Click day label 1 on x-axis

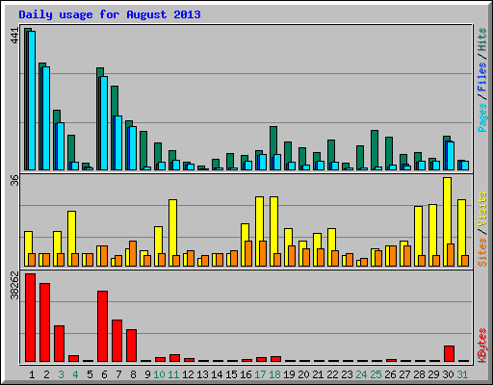click(x=32, y=374)
